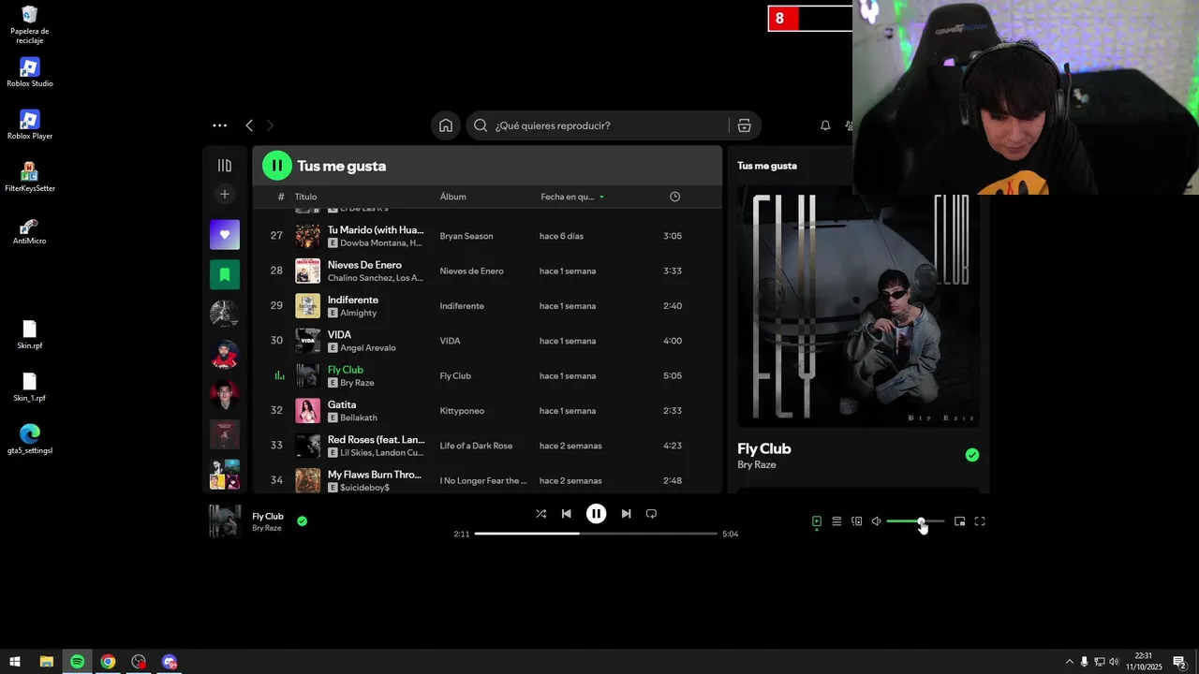The height and width of the screenshot is (674, 1199).
Task: Sort by duration clock icon
Action: point(675,197)
